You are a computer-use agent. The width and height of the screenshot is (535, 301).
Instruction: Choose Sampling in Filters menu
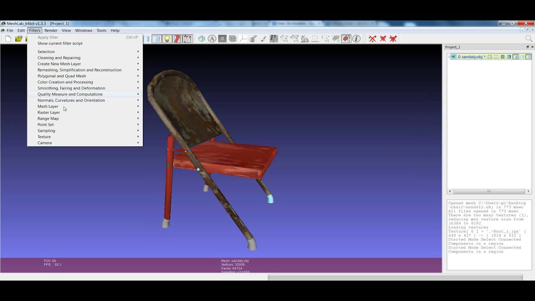click(x=85, y=130)
